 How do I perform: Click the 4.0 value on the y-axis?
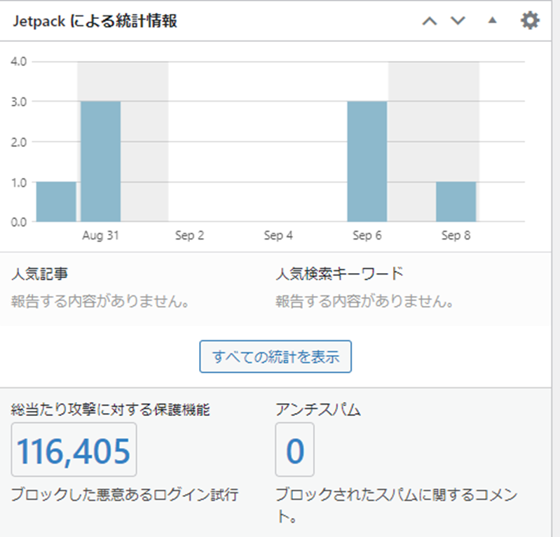coord(19,61)
